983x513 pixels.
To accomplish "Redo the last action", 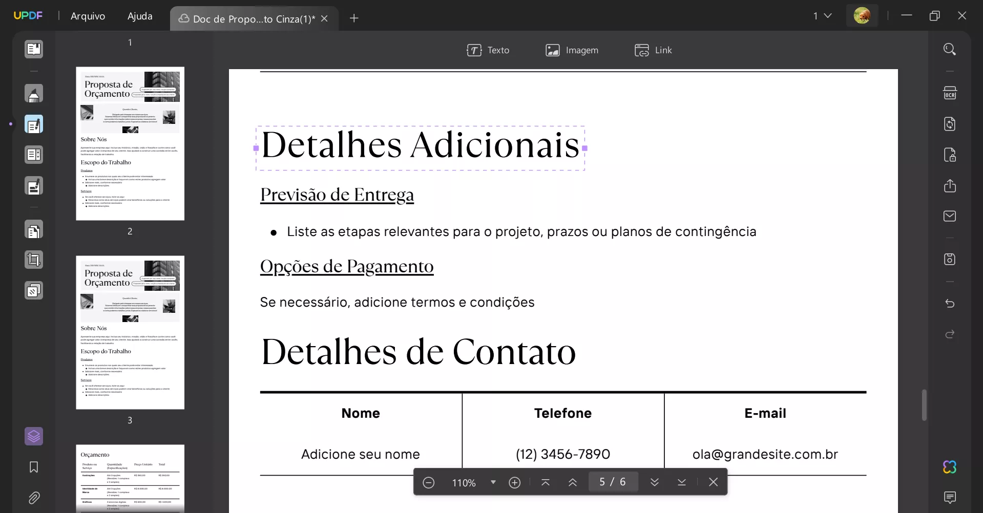I will pyautogui.click(x=950, y=334).
